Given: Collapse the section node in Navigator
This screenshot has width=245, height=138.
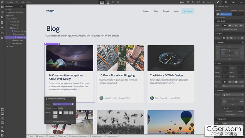Looking at the screenshot, I should (6, 16).
